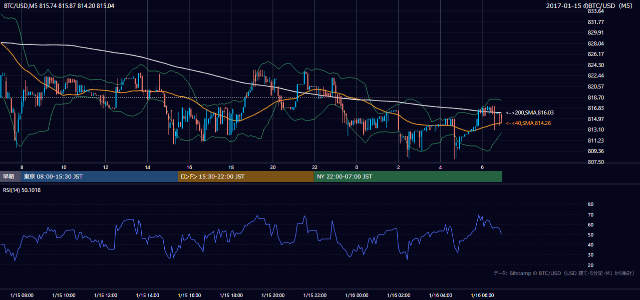The image size is (640, 300).
Task: Select the 200 SMA 816.03 label
Action: 529,113
